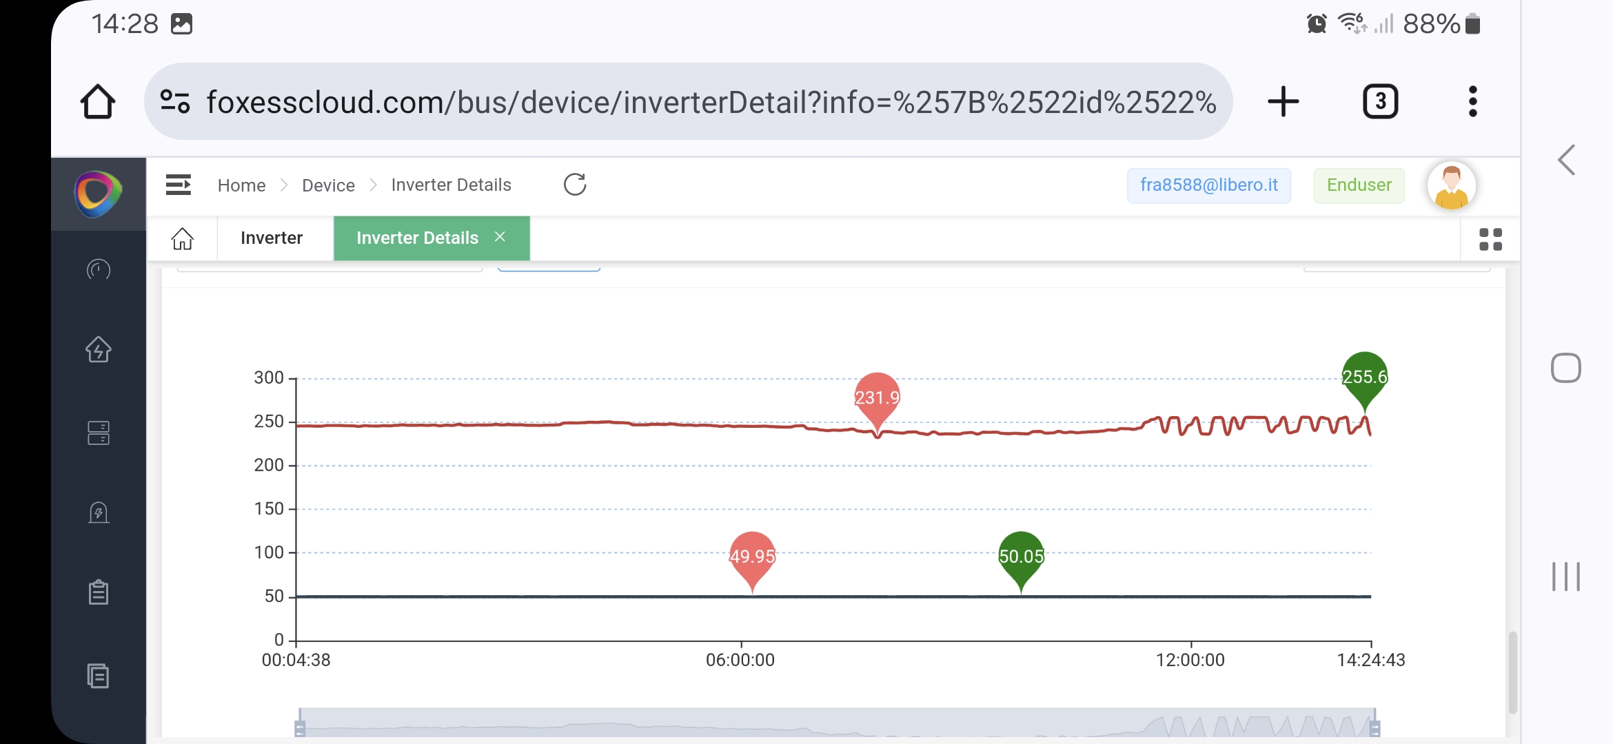Viewport: 1613px width, 744px height.
Task: Click the fra8588@libero.it account label
Action: tap(1208, 185)
